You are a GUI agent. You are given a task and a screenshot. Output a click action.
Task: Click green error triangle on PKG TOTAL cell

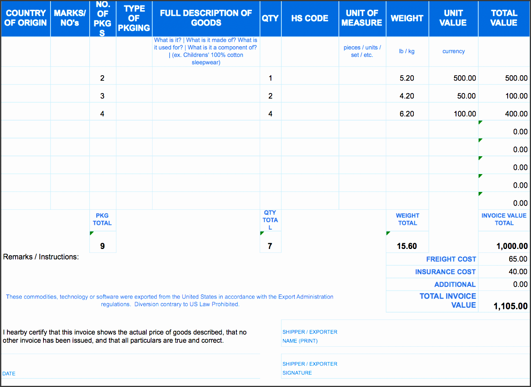coord(92,233)
